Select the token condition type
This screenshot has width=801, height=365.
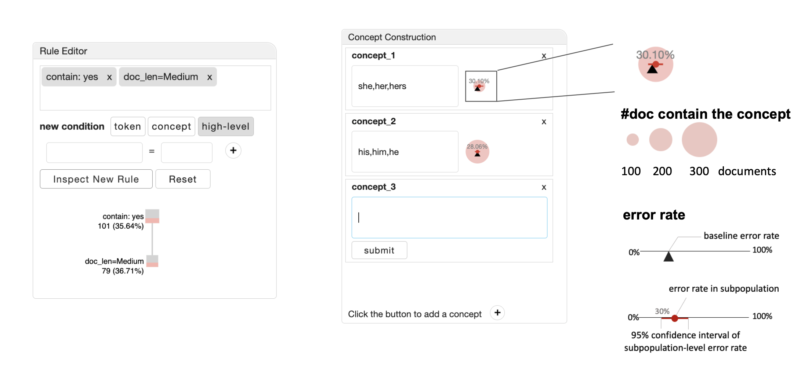click(127, 126)
